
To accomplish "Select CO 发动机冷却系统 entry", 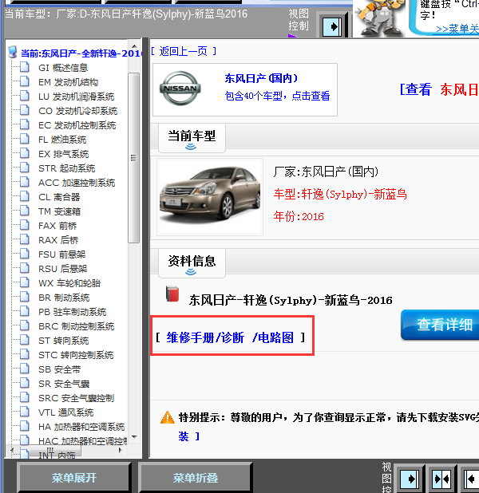I will (x=77, y=111).
